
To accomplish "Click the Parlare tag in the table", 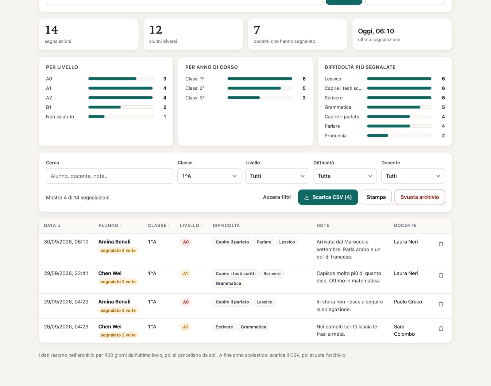I will 264,242.
